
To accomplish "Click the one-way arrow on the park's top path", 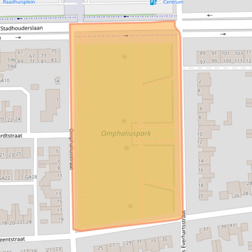I will 126,36.
